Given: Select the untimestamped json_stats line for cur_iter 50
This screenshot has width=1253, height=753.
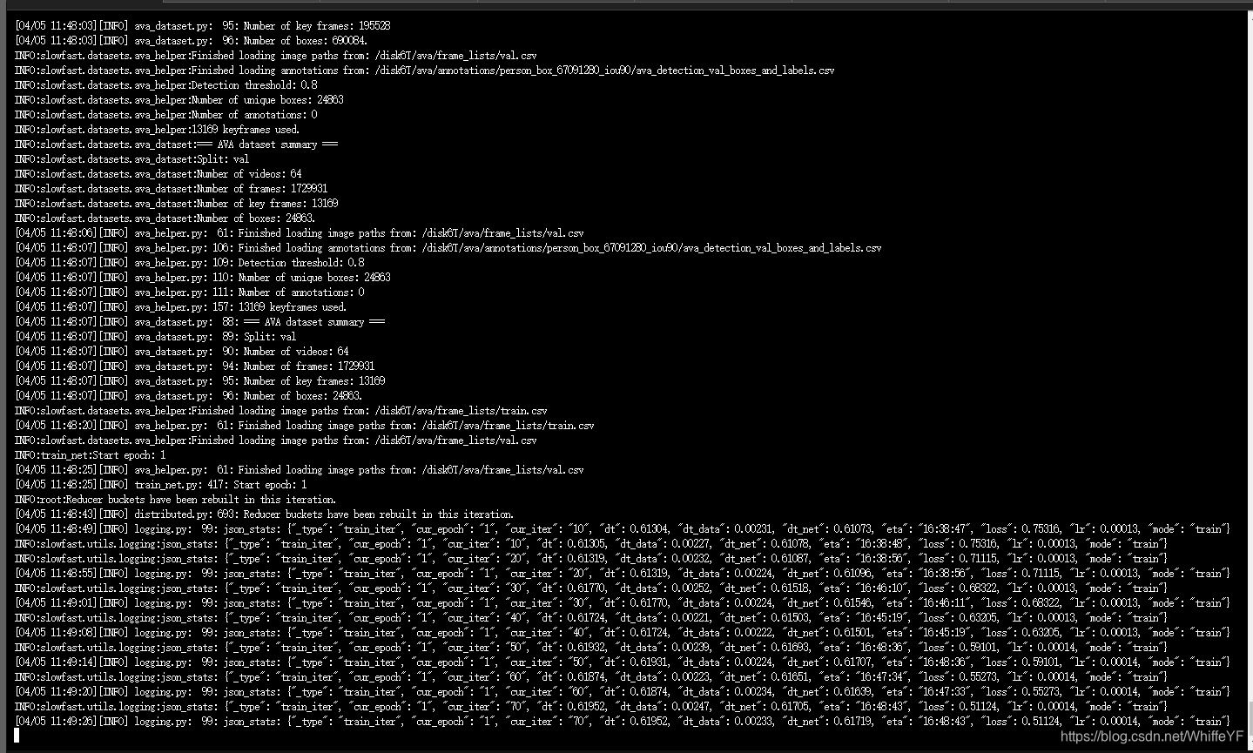Looking at the screenshot, I should click(x=591, y=648).
